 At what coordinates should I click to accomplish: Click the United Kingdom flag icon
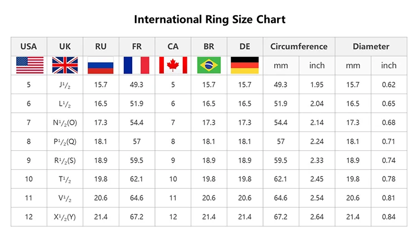pos(65,65)
